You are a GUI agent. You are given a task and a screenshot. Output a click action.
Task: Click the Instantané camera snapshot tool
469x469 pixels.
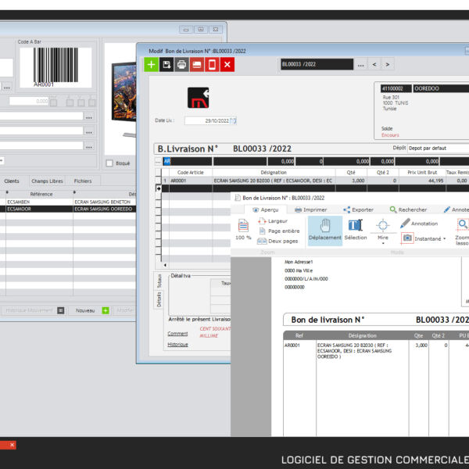[x=423, y=238]
